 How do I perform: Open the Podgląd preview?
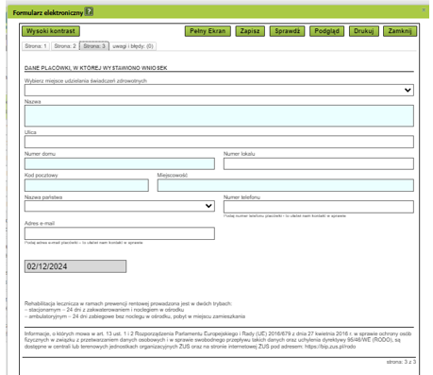(x=326, y=31)
